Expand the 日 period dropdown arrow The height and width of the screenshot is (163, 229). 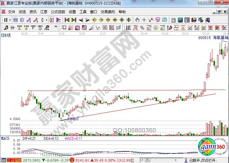tap(10, 20)
